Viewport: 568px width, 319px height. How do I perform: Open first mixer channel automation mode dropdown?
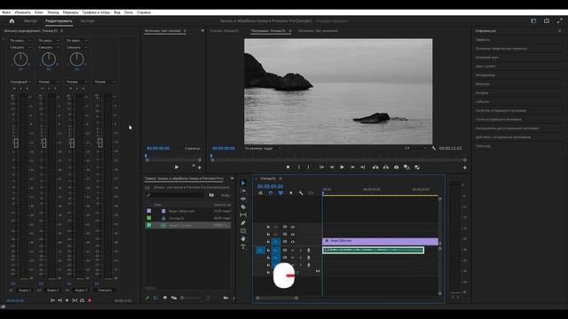20,82
